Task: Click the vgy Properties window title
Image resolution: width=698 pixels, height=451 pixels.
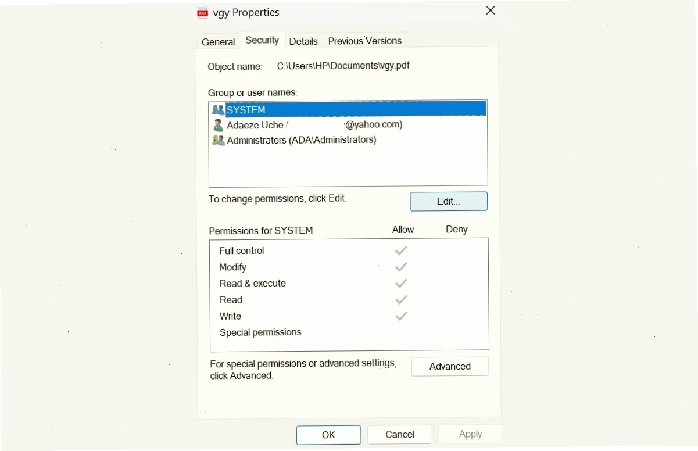Action: click(246, 12)
